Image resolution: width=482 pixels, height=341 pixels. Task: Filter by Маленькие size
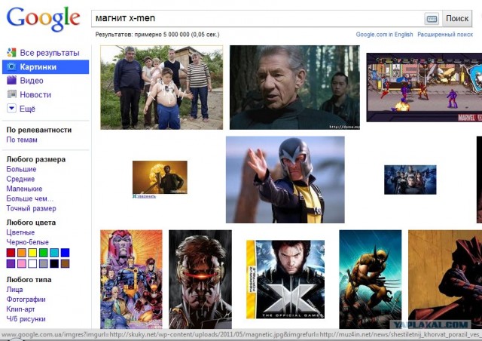24,189
